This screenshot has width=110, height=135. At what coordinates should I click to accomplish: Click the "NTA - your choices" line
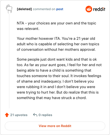click(56, 23)
